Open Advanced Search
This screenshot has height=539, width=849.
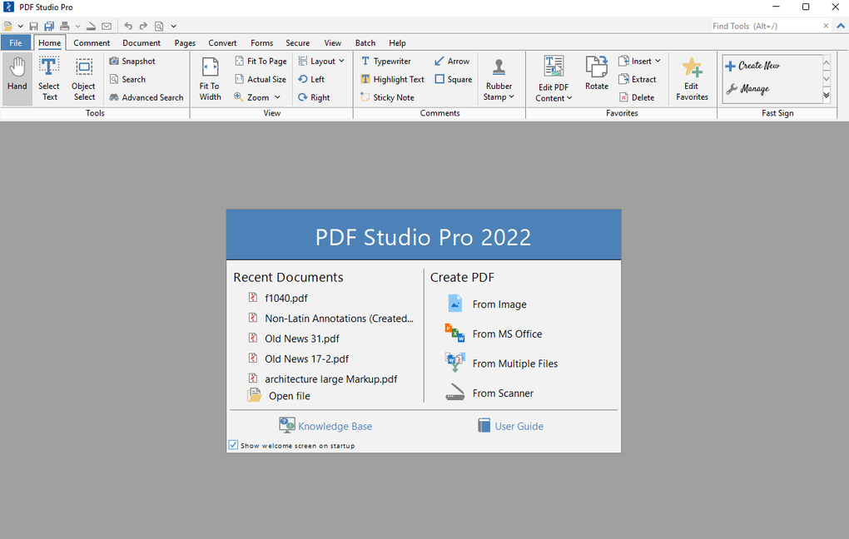pyautogui.click(x=146, y=97)
